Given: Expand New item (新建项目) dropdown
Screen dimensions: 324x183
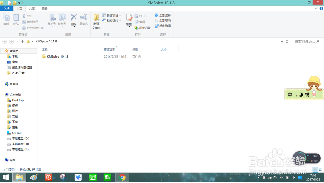Looking at the screenshot, I should (120, 15).
